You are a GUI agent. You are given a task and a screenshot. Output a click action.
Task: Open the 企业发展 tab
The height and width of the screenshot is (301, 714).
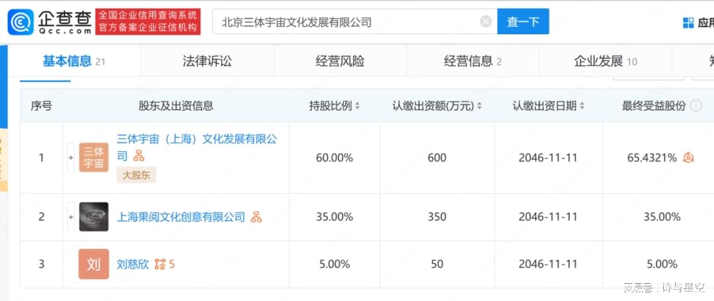click(606, 61)
